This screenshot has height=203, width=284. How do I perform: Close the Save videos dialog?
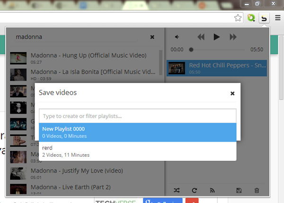pos(232,93)
